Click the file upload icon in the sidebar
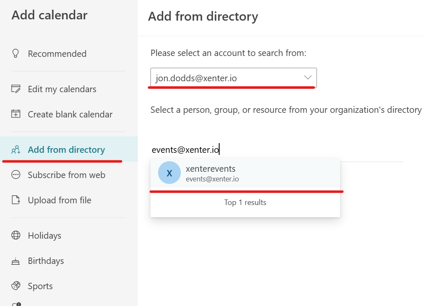Viewport: 424px width, 306px height. 16,200
